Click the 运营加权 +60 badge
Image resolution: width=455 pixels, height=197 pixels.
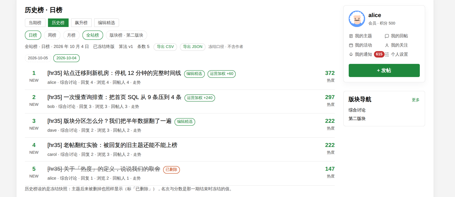coord(221,74)
